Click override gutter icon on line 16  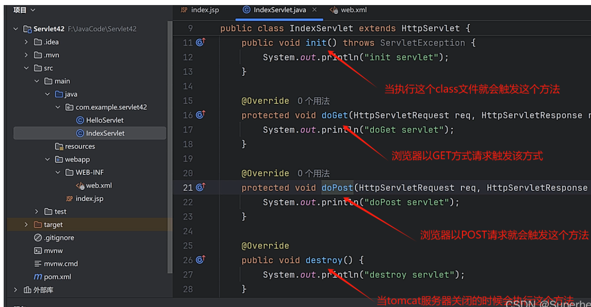click(x=201, y=115)
